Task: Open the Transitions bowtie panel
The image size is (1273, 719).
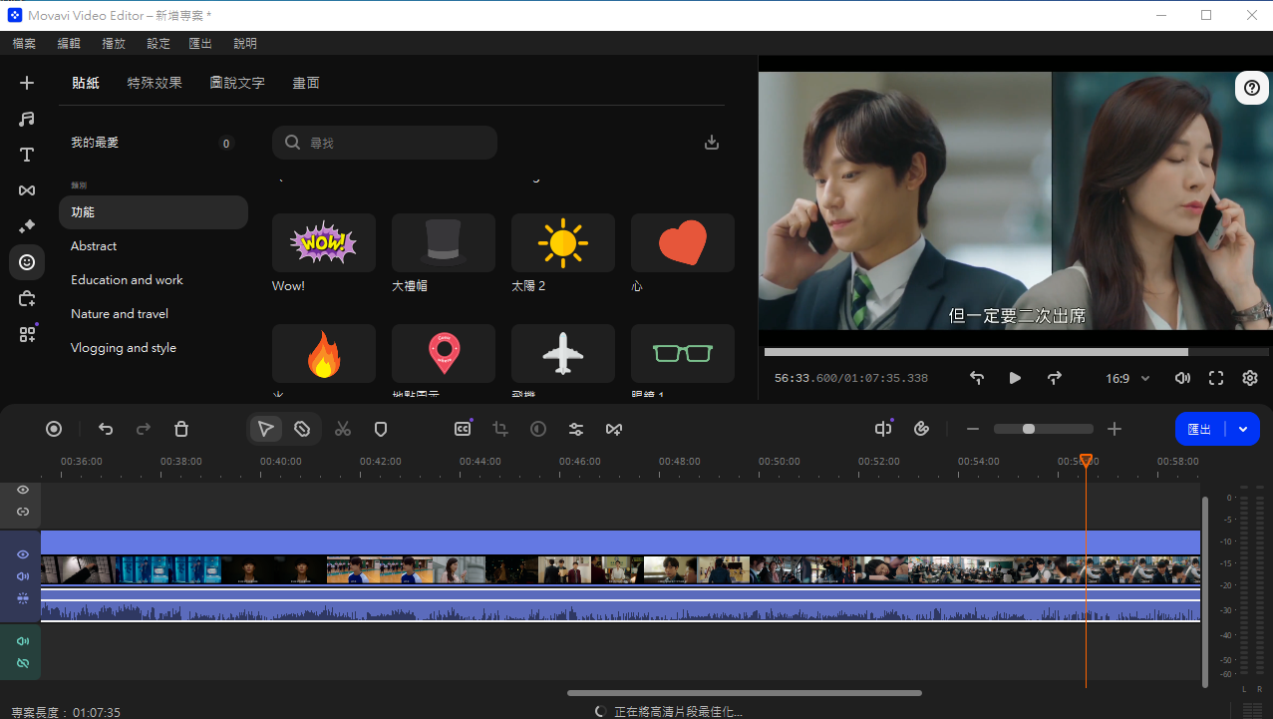Action: pos(27,190)
